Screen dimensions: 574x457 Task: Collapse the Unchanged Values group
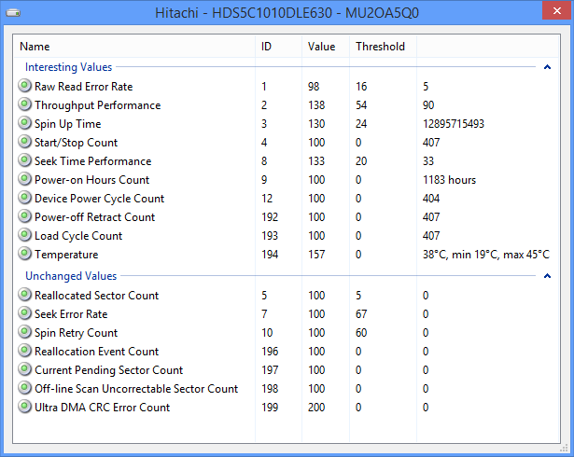(547, 276)
